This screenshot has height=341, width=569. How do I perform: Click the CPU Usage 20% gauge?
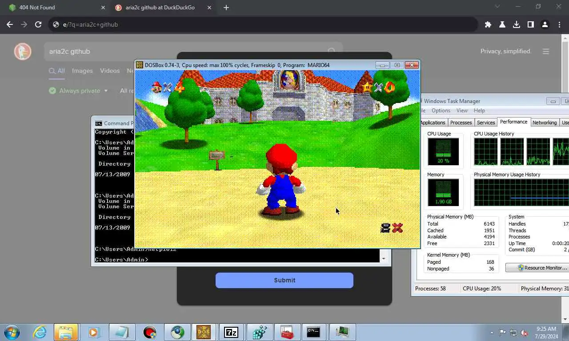[443, 151]
